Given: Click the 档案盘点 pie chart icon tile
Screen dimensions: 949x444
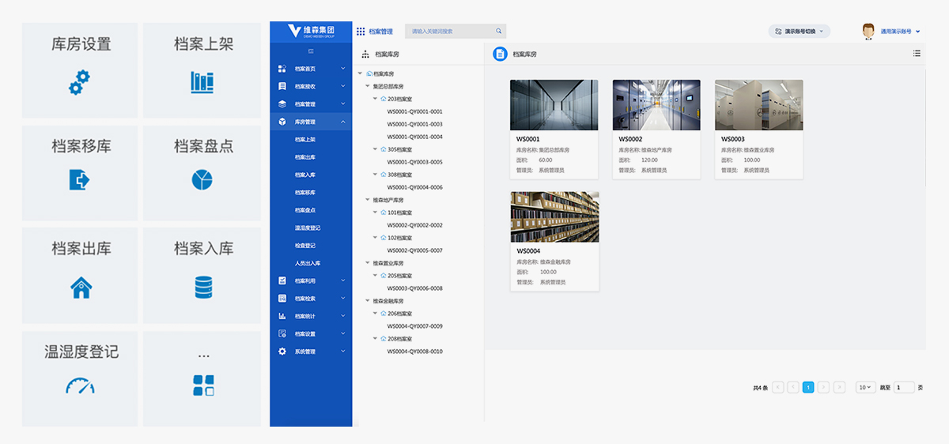Looking at the screenshot, I should [x=202, y=173].
